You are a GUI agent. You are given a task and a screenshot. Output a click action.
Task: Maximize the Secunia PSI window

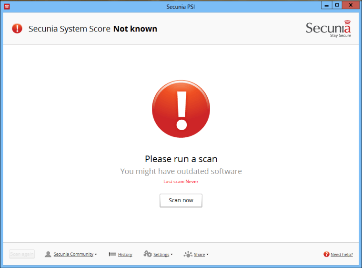click(337, 5)
